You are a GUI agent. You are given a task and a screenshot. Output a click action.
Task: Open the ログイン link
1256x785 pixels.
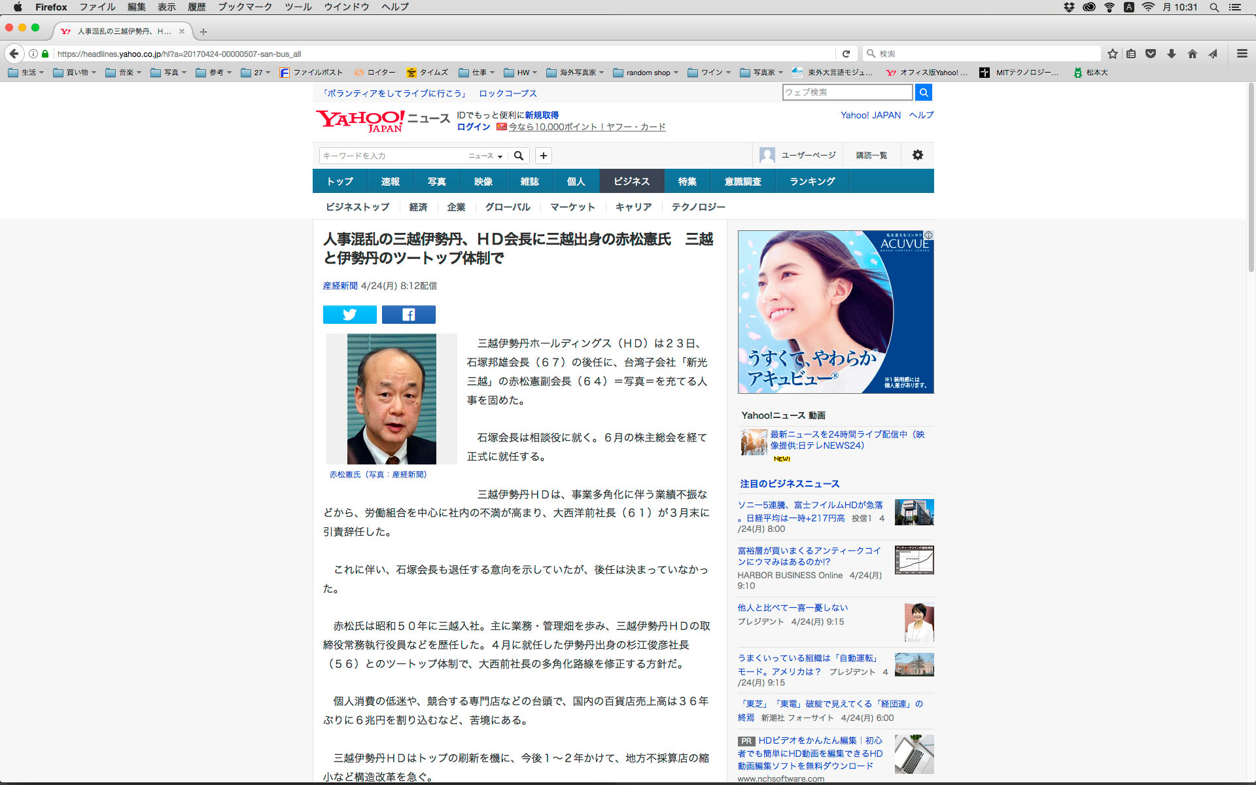(x=473, y=127)
